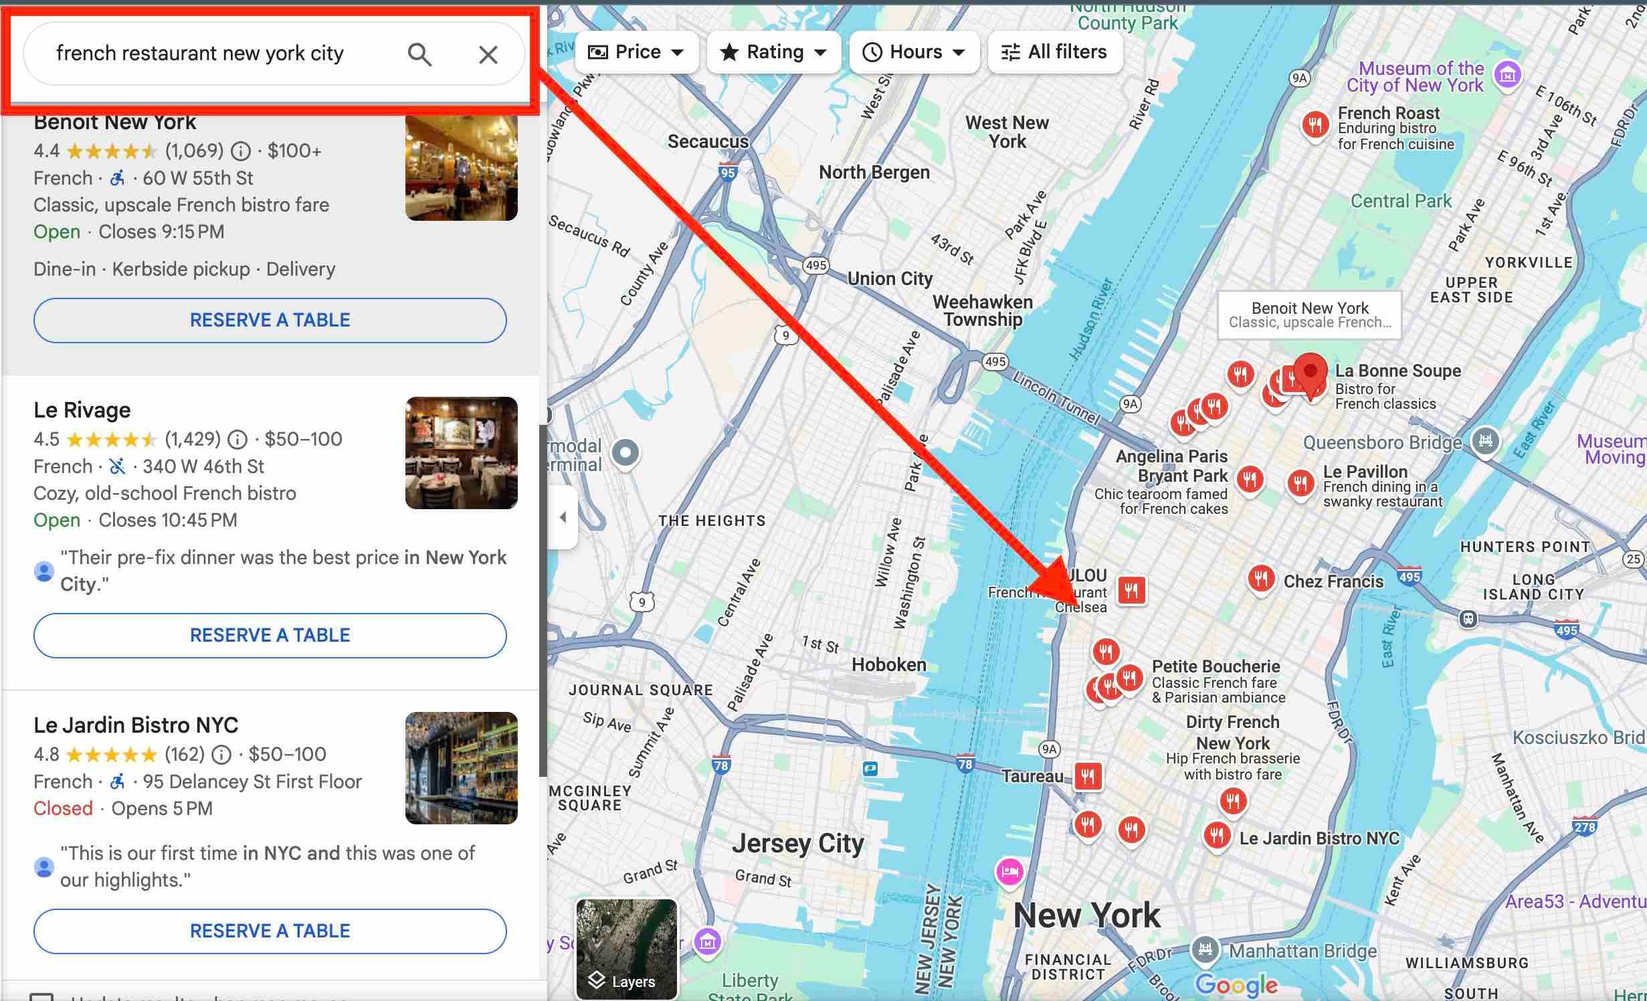The image size is (1647, 1001).
Task: Select the Taureau square restaurant marker
Action: point(1088,777)
